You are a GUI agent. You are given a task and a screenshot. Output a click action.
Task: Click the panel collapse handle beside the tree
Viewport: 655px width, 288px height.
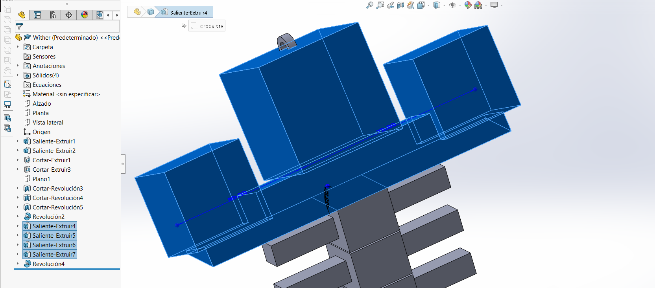tap(123, 164)
